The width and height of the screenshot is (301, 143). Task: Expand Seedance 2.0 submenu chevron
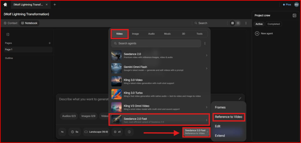click(x=207, y=55)
